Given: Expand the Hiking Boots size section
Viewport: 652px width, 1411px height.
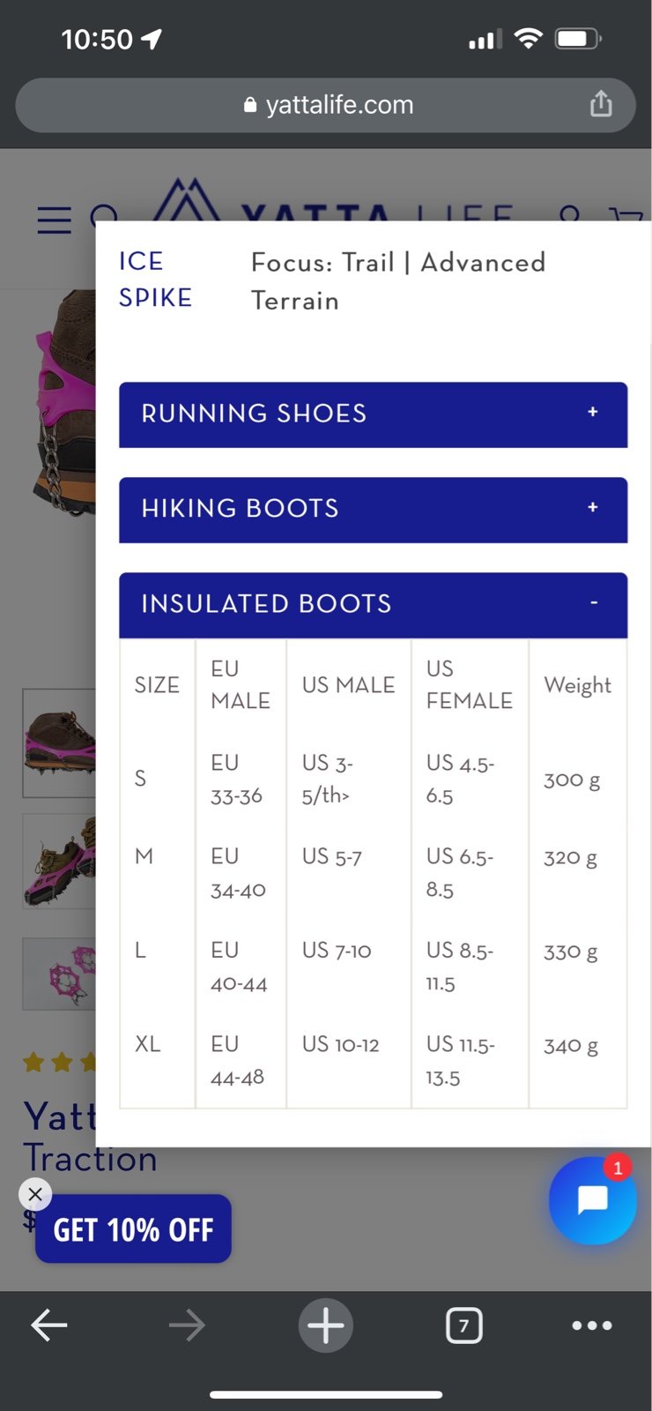Looking at the screenshot, I should tap(374, 510).
